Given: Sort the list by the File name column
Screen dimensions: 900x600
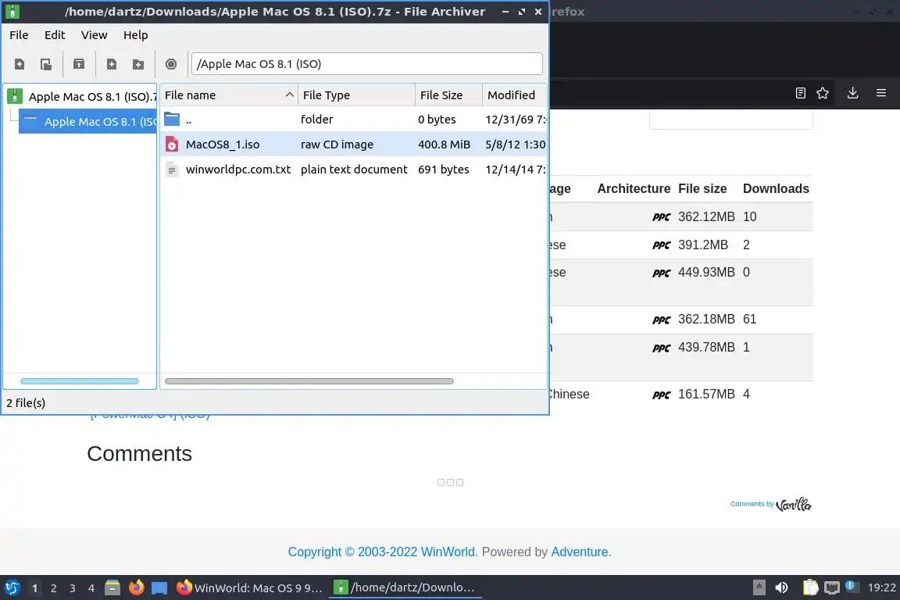Looking at the screenshot, I should (x=228, y=95).
